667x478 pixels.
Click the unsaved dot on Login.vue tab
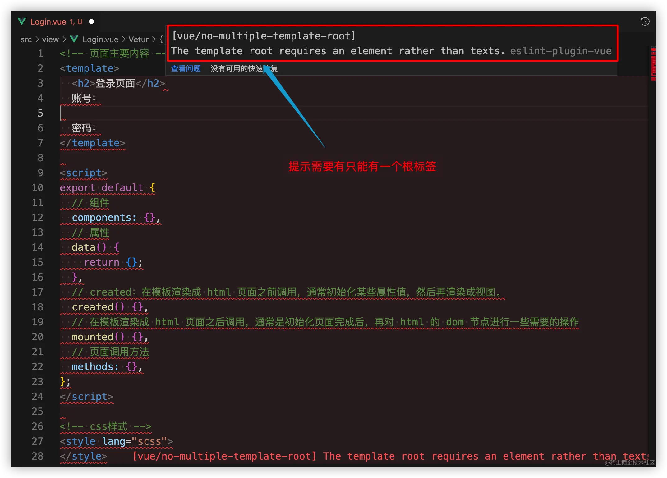click(91, 21)
